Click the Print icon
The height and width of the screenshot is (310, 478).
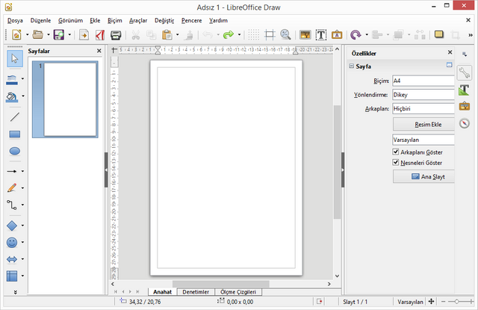pyautogui.click(x=116, y=35)
